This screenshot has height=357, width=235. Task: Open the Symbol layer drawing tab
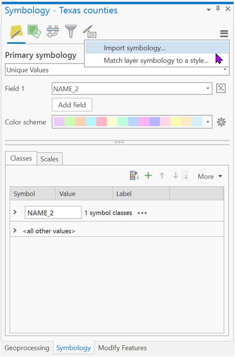point(53,31)
